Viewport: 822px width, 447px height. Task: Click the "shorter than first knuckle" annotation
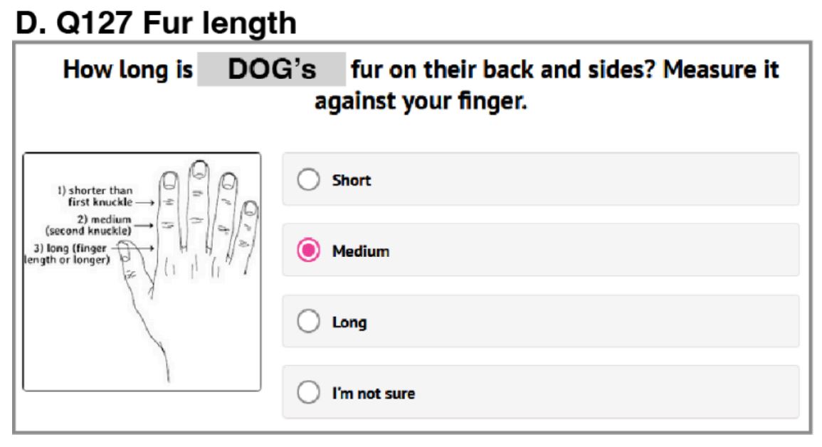(94, 196)
